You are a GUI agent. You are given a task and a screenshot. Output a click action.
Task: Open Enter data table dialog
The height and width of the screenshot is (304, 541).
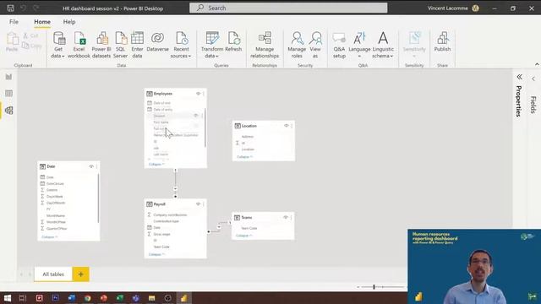coord(137,45)
